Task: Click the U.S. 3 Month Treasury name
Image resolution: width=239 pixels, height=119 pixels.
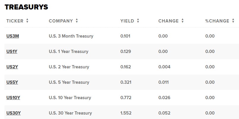Action: click(71, 36)
